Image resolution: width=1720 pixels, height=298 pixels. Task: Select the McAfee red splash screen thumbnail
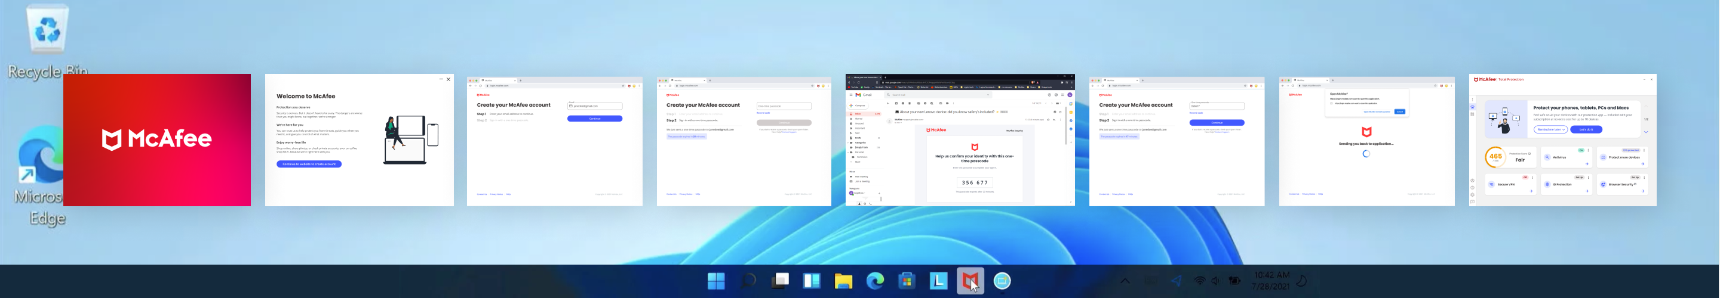pos(157,140)
